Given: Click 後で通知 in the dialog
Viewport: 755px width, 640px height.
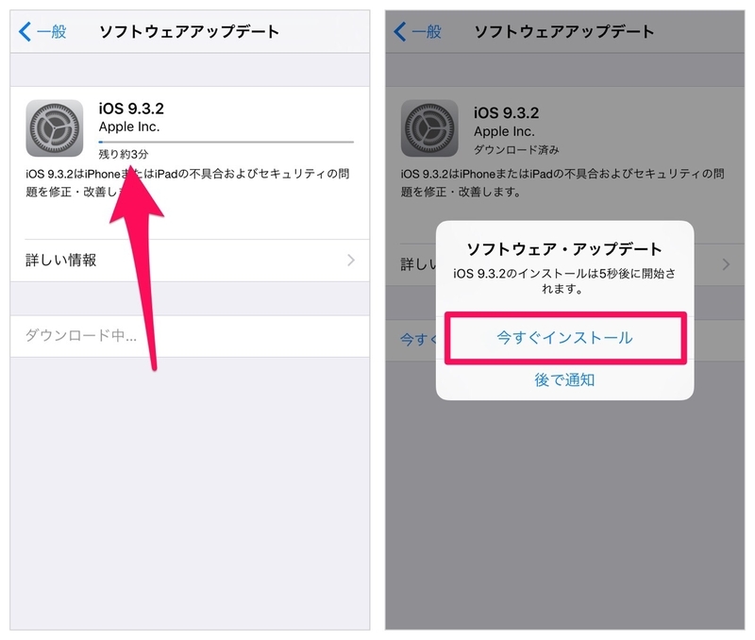Looking at the screenshot, I should (x=564, y=380).
